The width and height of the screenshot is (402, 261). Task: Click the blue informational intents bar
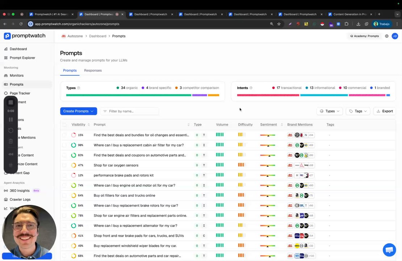pyautogui.click(x=324, y=95)
